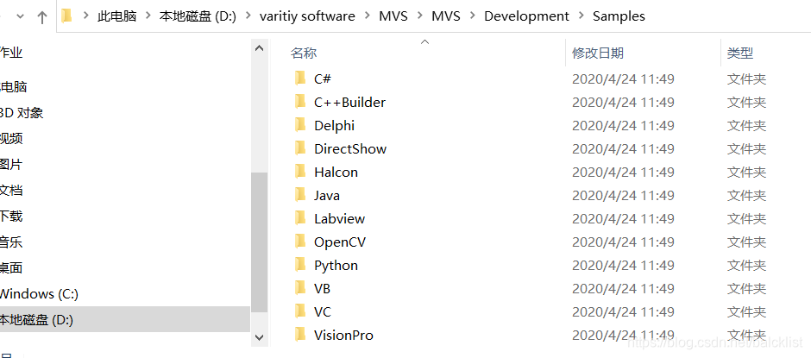Select the VisionPro folder name
The height and width of the screenshot is (358, 811).
coord(343,335)
